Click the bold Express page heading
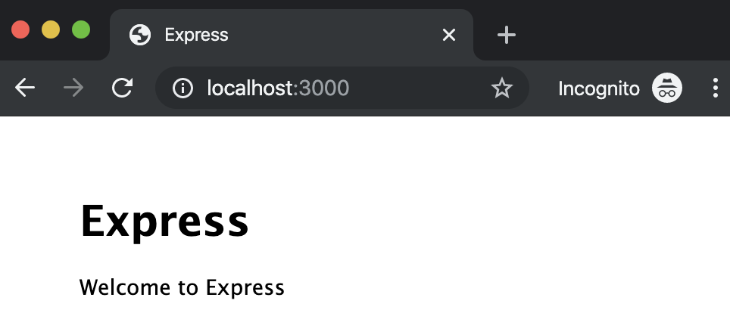 (164, 222)
